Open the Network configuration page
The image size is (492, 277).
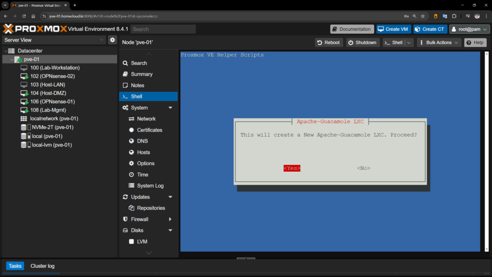pos(146,119)
